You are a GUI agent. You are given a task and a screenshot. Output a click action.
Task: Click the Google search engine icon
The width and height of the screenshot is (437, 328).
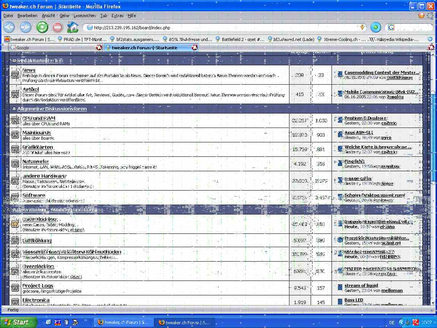click(391, 27)
